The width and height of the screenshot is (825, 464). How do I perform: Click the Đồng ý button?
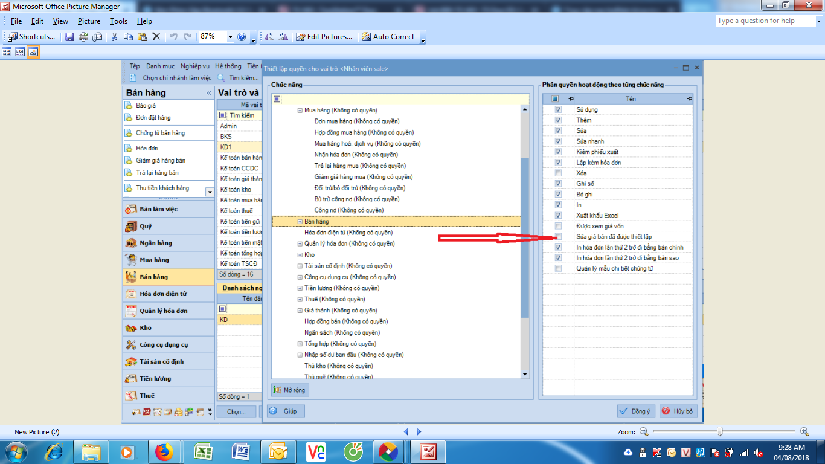tap(636, 411)
